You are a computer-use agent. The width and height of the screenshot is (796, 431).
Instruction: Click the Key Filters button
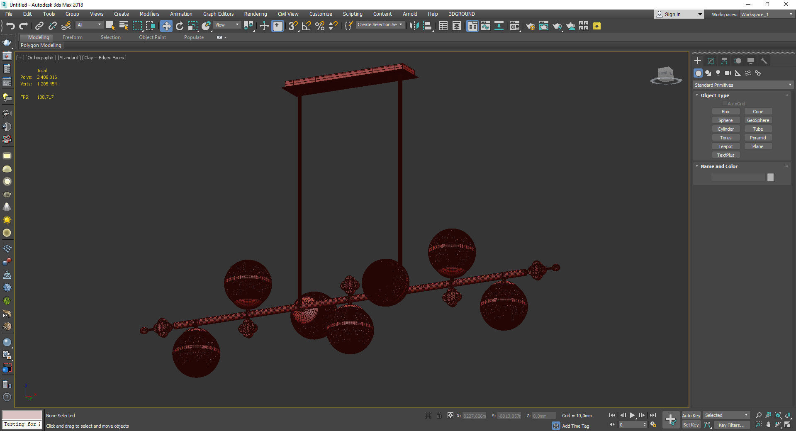[731, 425]
